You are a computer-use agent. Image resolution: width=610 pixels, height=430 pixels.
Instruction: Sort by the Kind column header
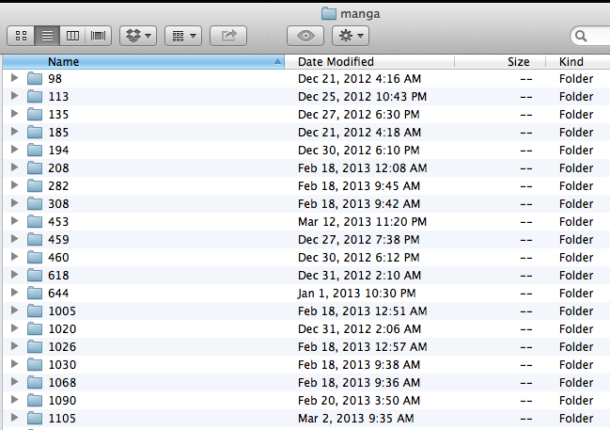575,61
